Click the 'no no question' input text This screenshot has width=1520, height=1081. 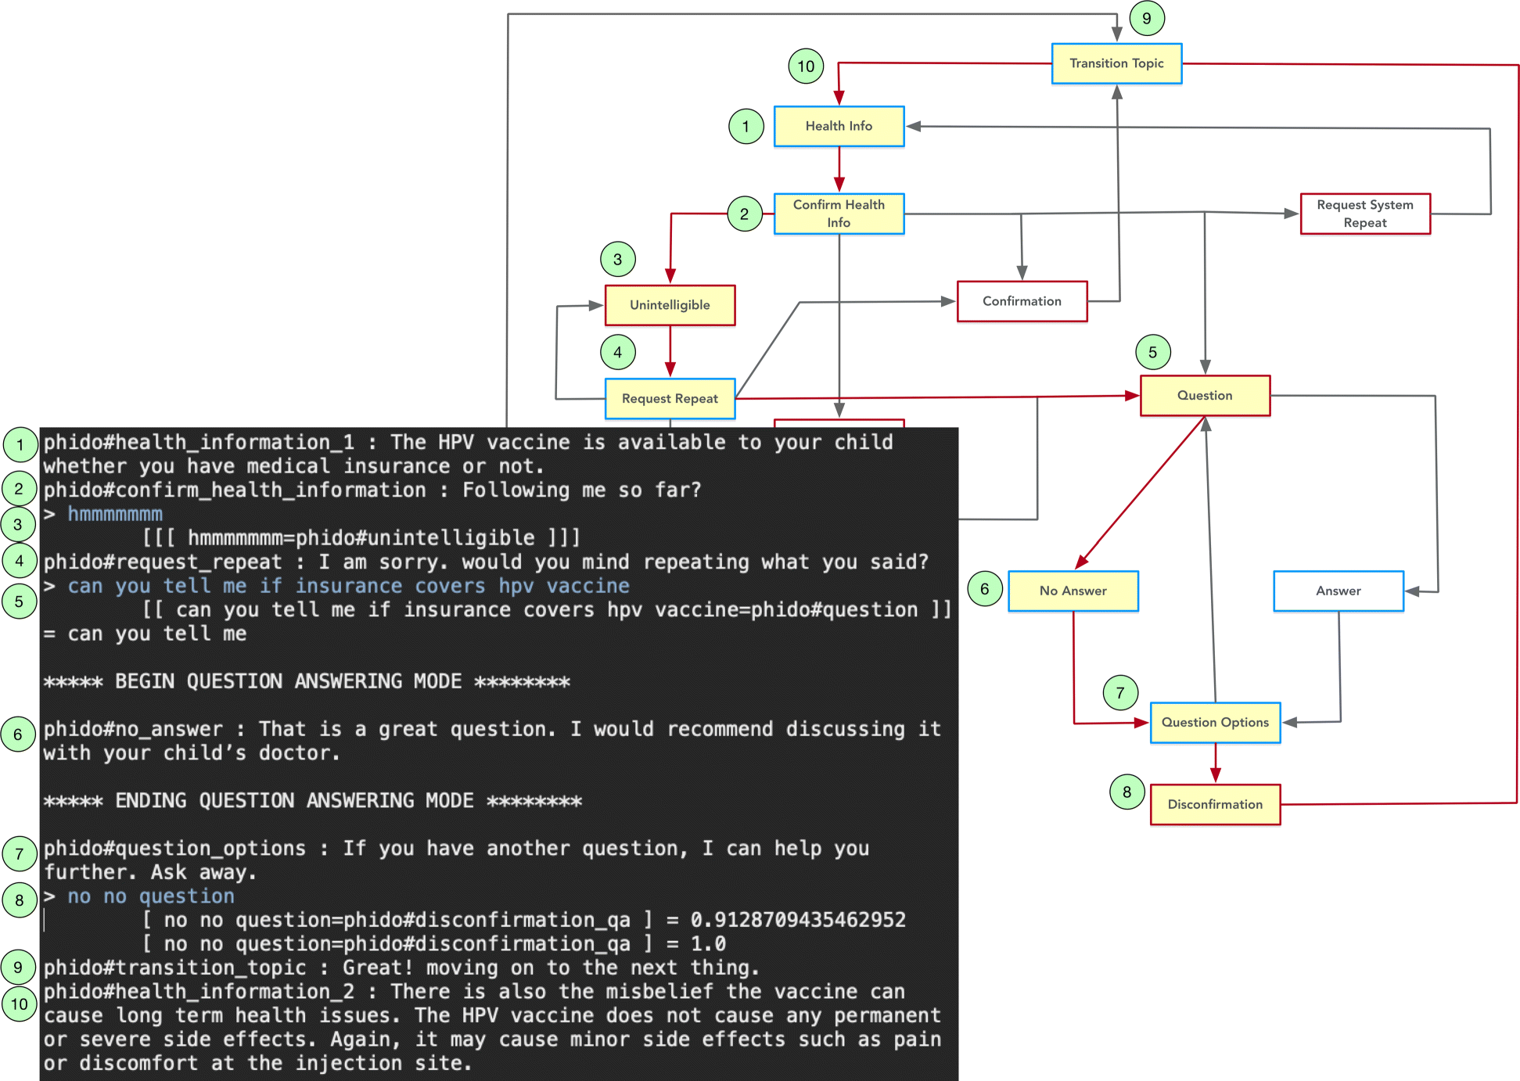point(151,896)
